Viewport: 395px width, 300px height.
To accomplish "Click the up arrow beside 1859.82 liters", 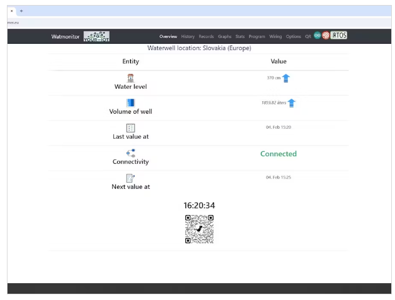I will point(291,103).
